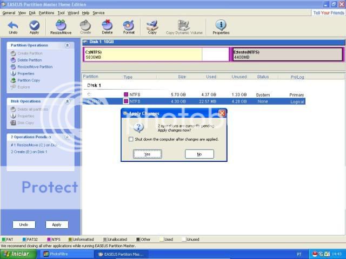The width and height of the screenshot is (346, 259).
Task: Click the Delete toolbar icon
Action: [x=107, y=27]
